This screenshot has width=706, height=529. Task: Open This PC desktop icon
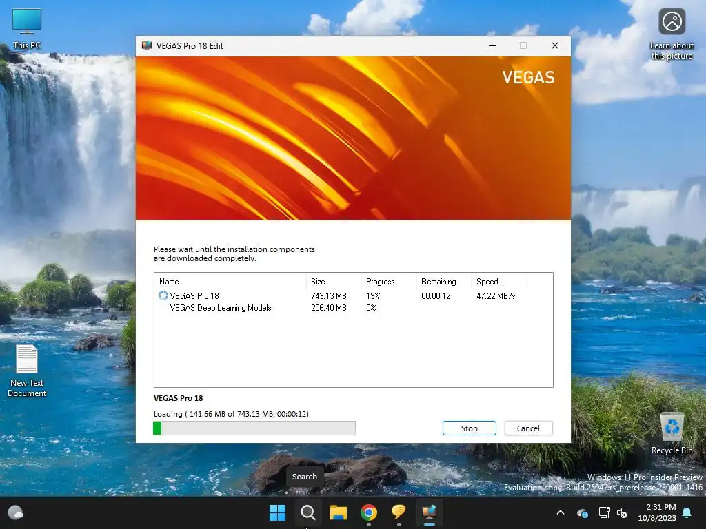click(27, 29)
